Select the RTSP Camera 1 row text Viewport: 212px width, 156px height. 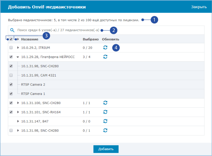pos(33,94)
